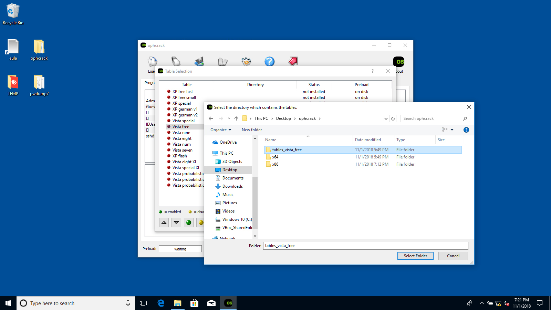
Task: Sort files by Name column header
Action: point(271,140)
